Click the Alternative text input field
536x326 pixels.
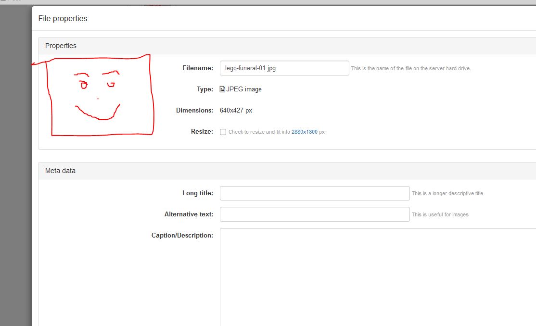[x=315, y=214]
